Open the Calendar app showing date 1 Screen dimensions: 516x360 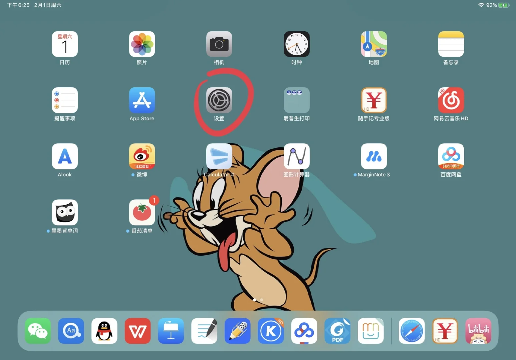[65, 44]
